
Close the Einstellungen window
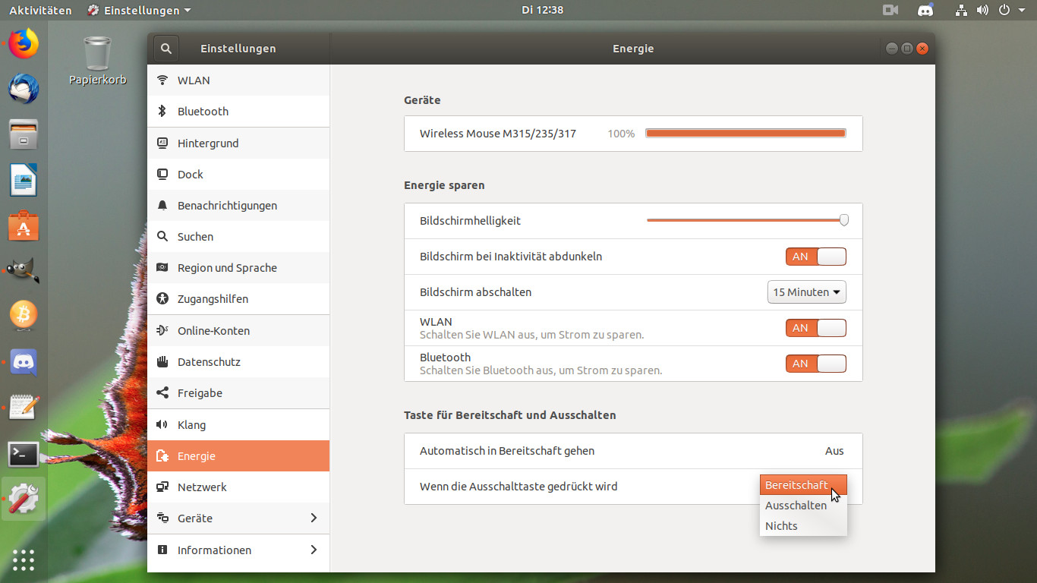click(x=922, y=49)
